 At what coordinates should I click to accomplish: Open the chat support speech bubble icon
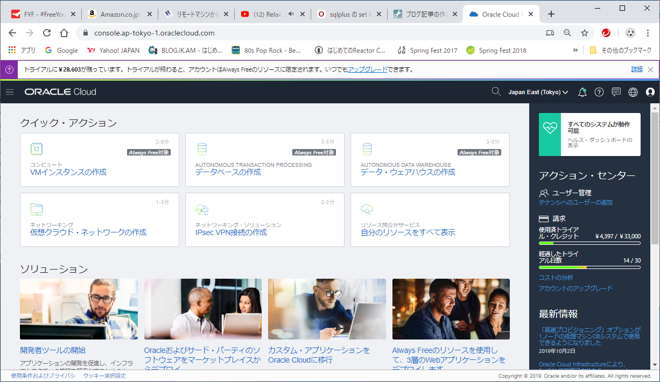[x=616, y=92]
